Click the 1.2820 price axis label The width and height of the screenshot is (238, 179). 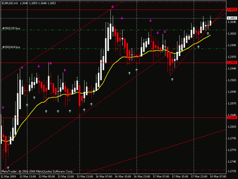[232, 127]
